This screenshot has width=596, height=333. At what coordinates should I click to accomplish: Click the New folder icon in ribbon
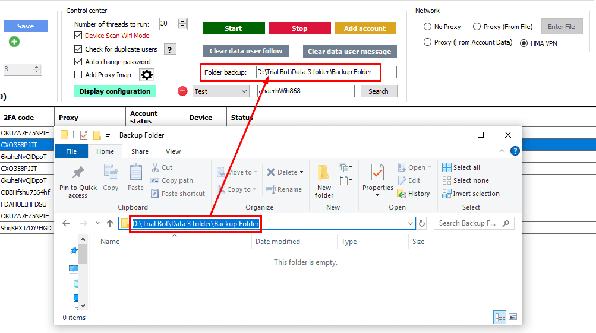(324, 173)
